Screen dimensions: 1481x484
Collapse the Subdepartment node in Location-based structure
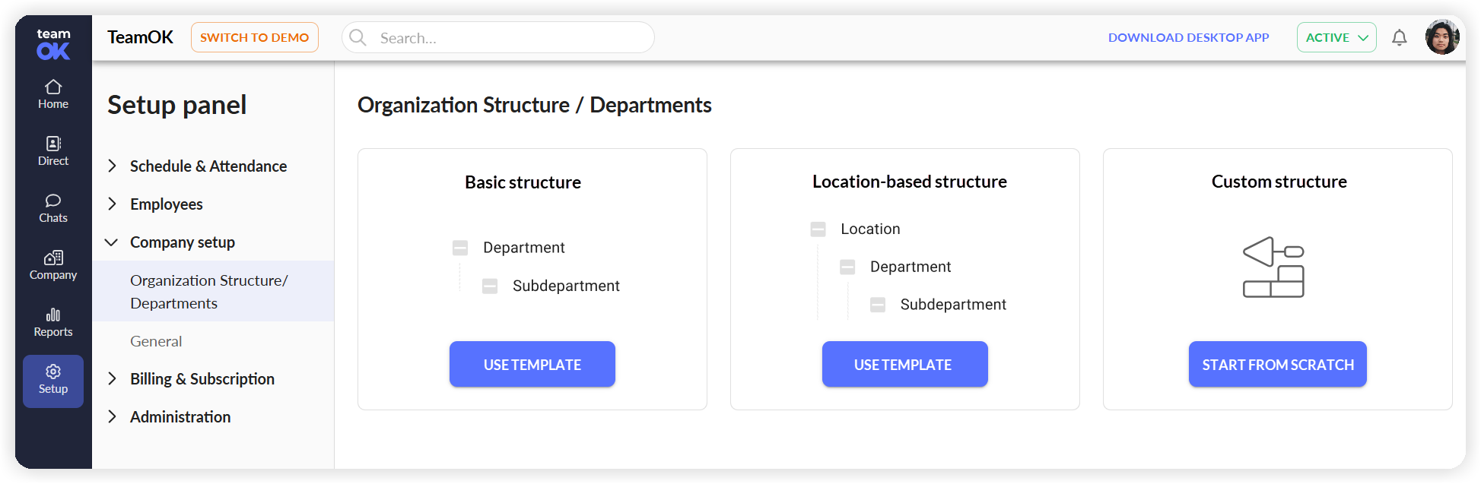878,305
